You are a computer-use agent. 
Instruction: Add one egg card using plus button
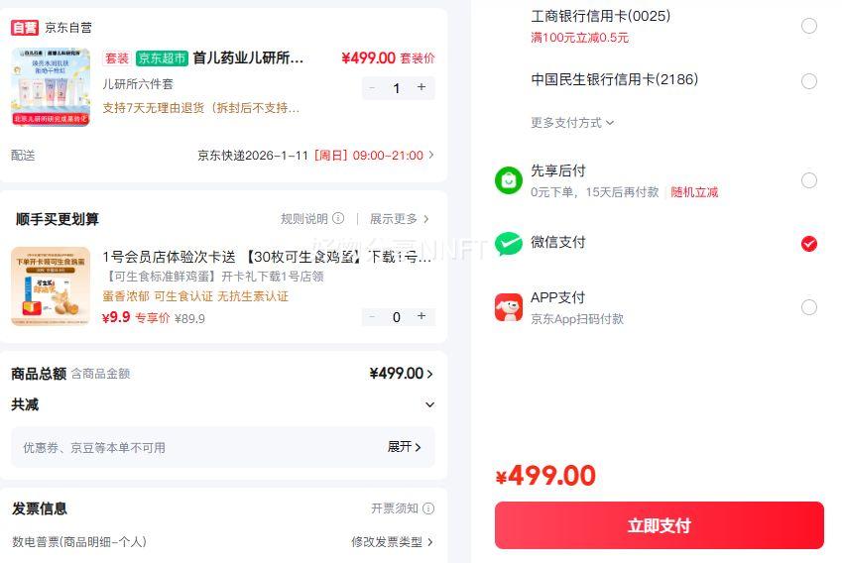(421, 316)
